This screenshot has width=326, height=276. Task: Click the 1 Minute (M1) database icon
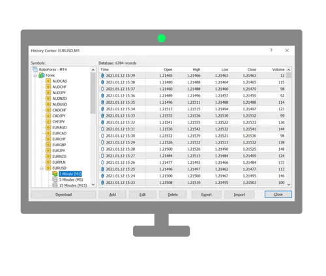click(x=55, y=174)
